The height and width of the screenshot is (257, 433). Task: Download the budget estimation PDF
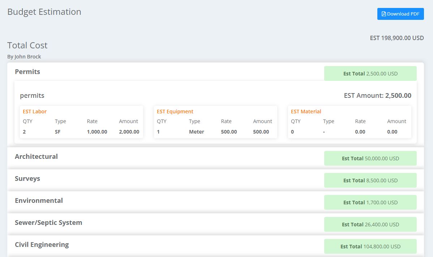(400, 14)
